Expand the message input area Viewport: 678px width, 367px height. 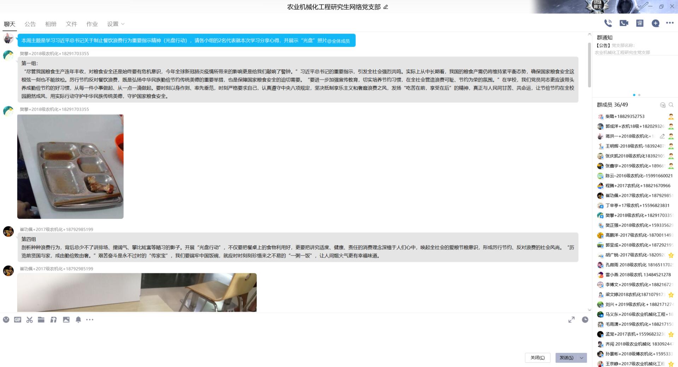(571, 320)
